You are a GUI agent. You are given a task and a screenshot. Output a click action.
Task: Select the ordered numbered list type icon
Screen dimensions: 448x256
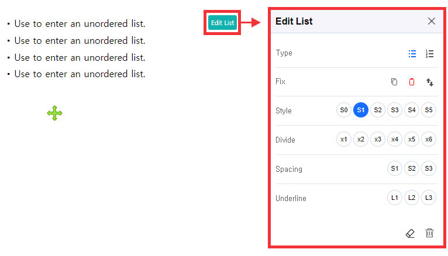(429, 53)
